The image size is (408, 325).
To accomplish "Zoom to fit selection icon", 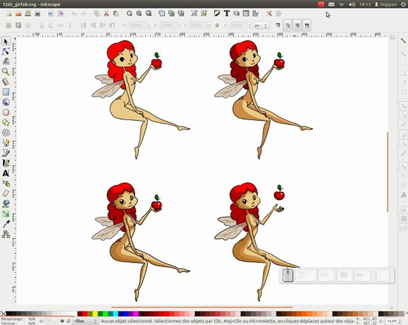I will coord(129,14).
